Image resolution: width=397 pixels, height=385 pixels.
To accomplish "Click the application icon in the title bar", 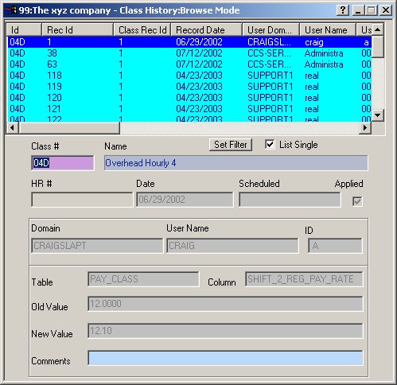I will click(x=10, y=10).
